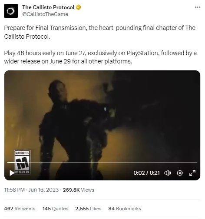The image size is (205, 219).
Task: Open video settings gear icon
Action: point(180,173)
